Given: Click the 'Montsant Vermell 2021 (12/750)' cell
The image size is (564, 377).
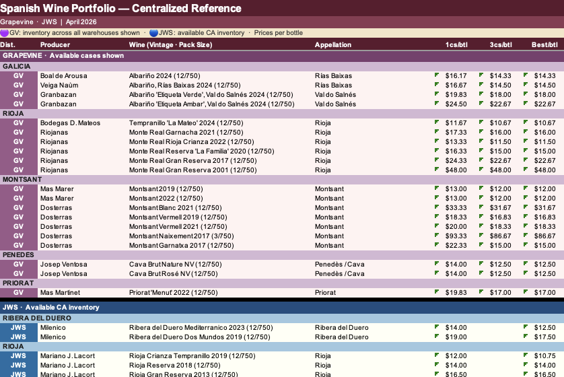Looking at the screenshot, I should tap(178, 227).
